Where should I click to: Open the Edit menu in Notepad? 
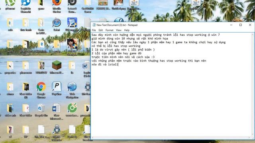pos(101,30)
